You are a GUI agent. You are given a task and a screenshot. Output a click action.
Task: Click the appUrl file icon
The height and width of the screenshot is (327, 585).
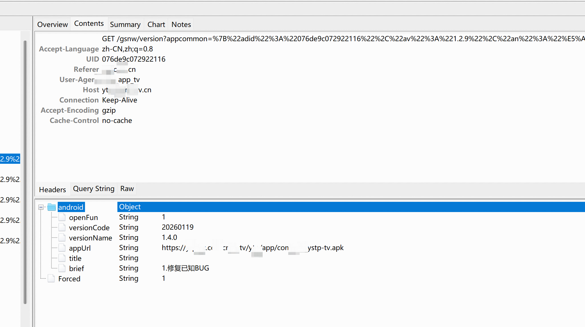62,248
